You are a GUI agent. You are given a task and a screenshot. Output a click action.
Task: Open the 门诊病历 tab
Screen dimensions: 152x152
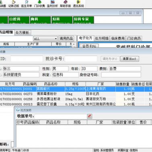click(134, 38)
